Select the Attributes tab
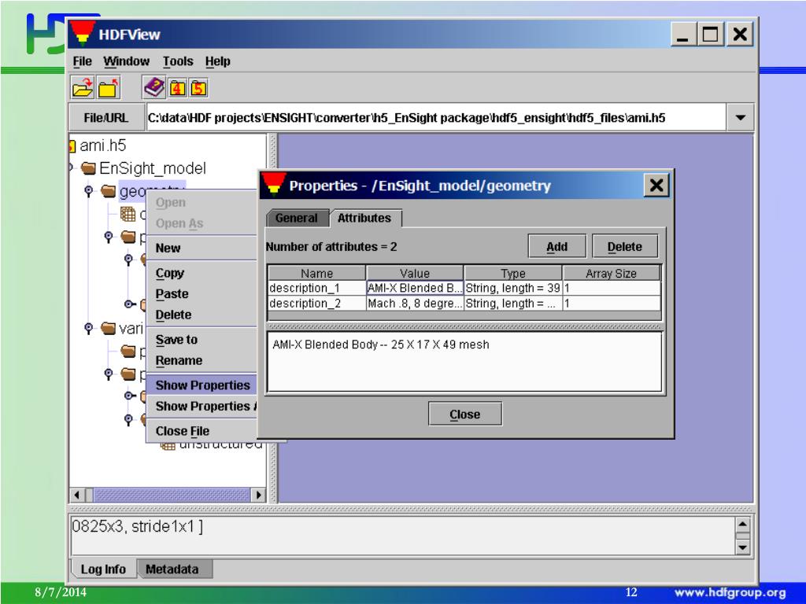 (364, 218)
